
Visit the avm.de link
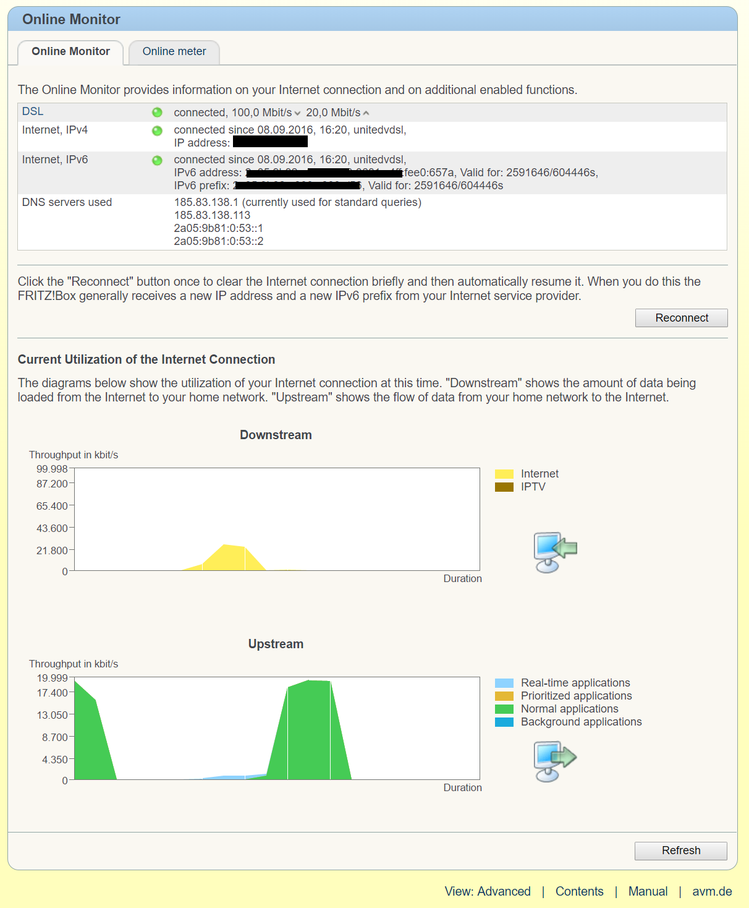point(712,891)
